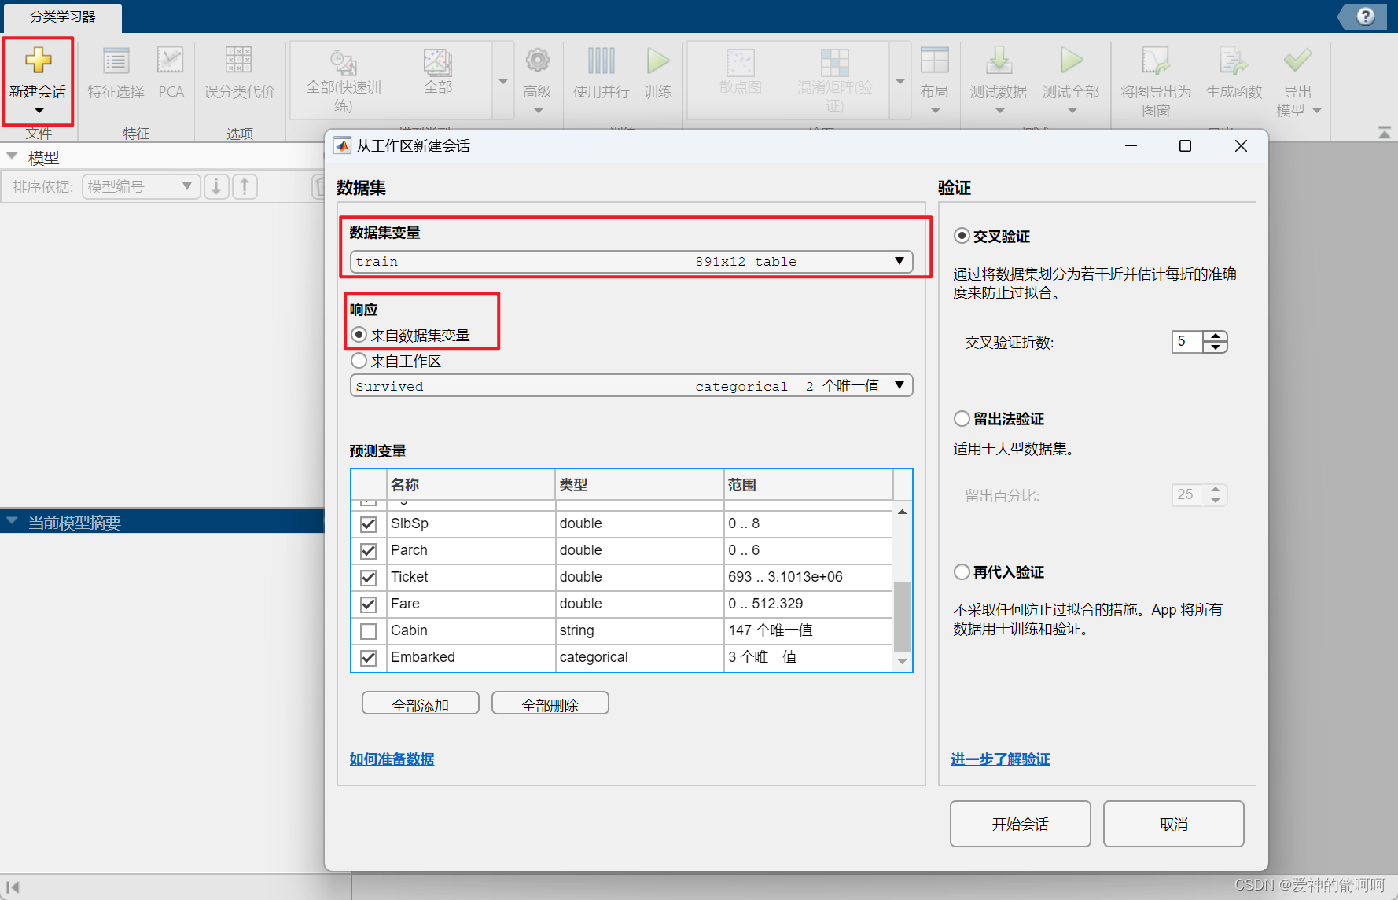Select 来自工作区 response option
Viewport: 1398px width, 900px height.
(x=359, y=361)
